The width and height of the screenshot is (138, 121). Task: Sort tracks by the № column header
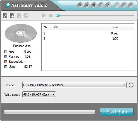[46, 27]
